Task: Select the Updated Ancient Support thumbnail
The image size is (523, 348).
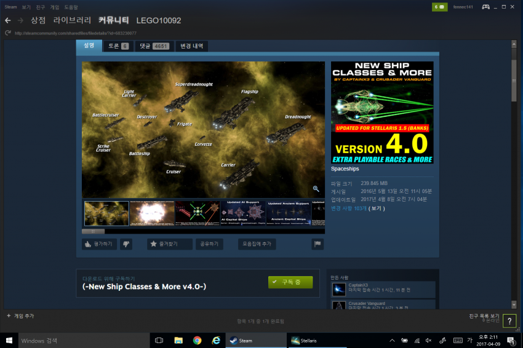Action: coord(289,214)
